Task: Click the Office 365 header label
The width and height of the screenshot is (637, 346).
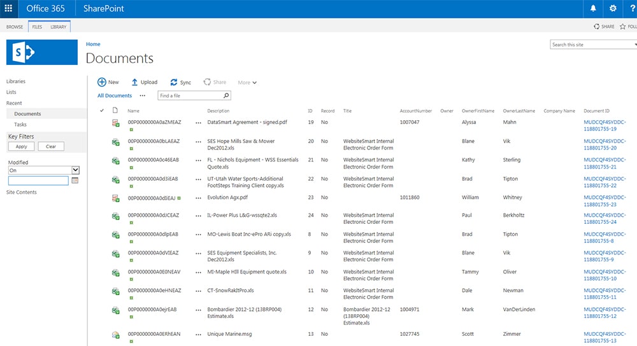Action: (x=45, y=8)
